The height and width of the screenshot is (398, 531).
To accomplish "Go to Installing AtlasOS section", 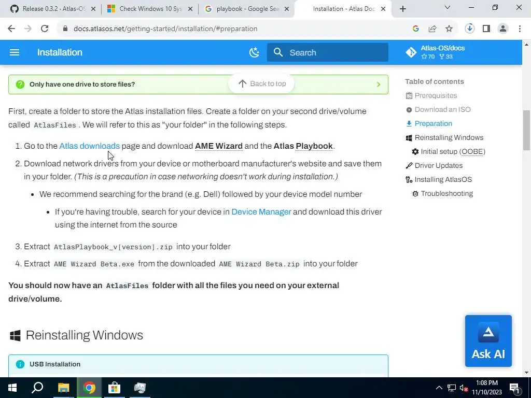I will (443, 179).
